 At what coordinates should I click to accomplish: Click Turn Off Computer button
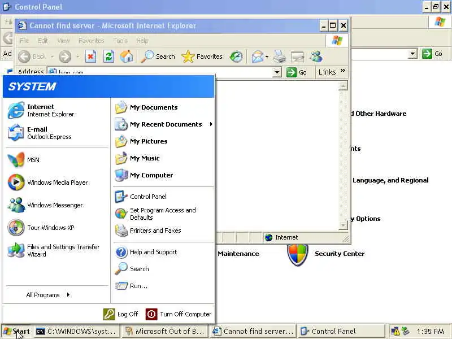179,314
